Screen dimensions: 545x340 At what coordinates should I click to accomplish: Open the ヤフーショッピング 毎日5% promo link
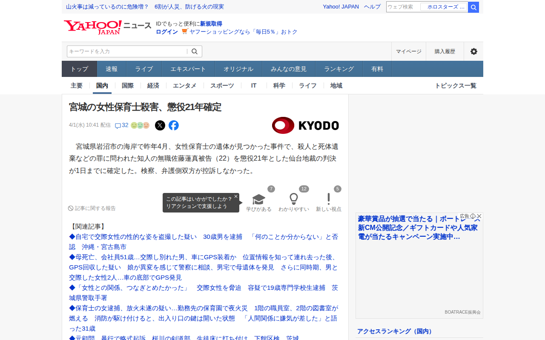244,32
